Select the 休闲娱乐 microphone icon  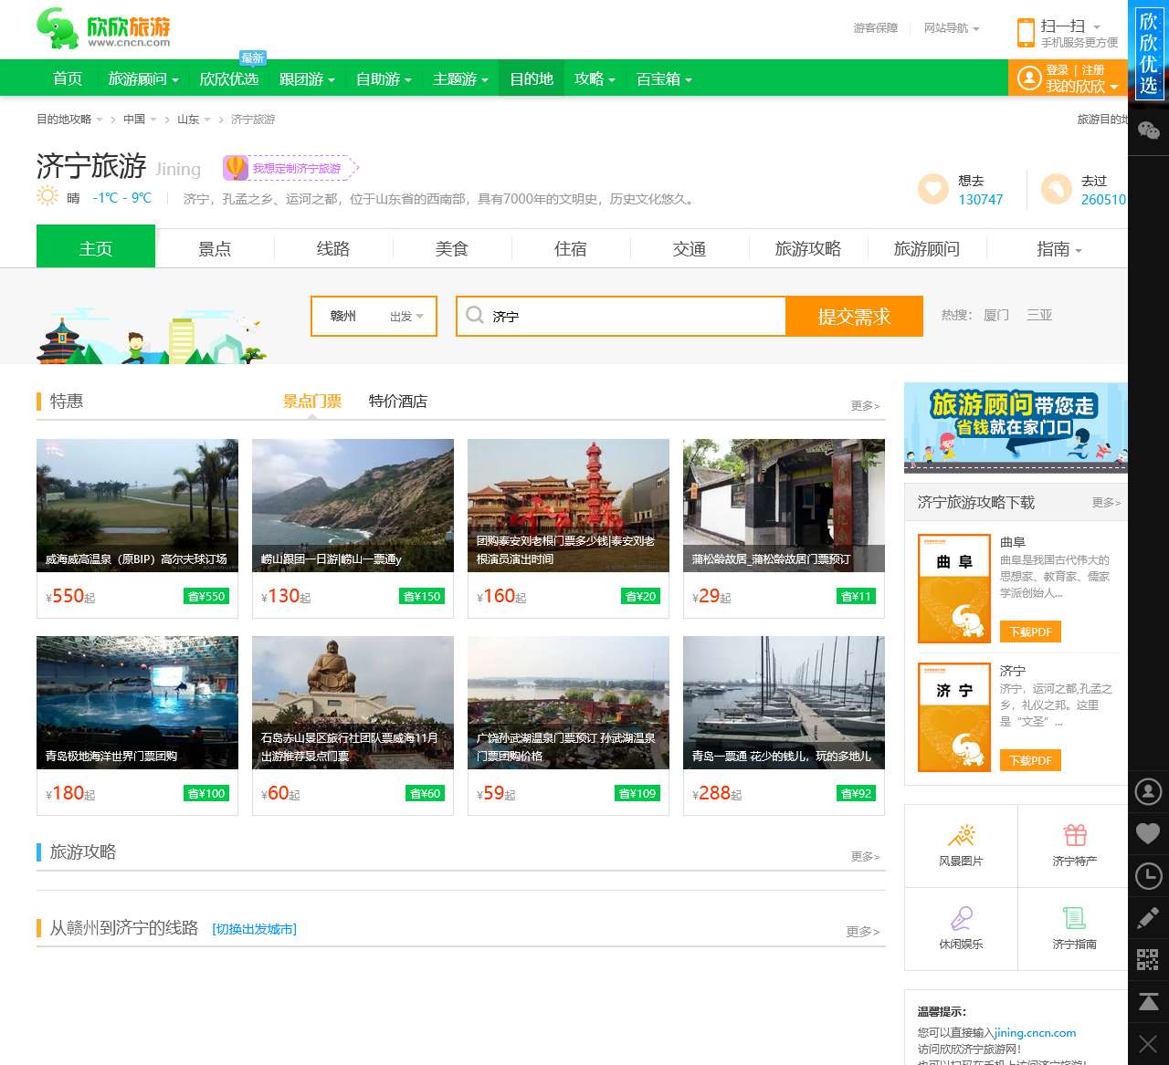coord(961,919)
